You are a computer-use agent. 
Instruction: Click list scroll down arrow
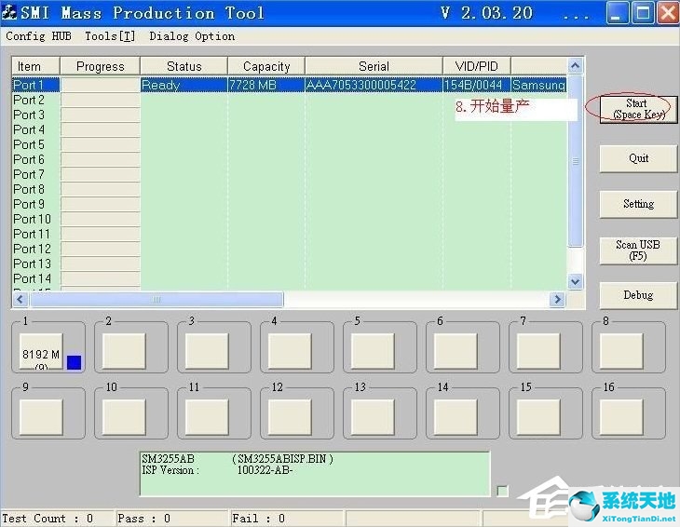coord(575,282)
